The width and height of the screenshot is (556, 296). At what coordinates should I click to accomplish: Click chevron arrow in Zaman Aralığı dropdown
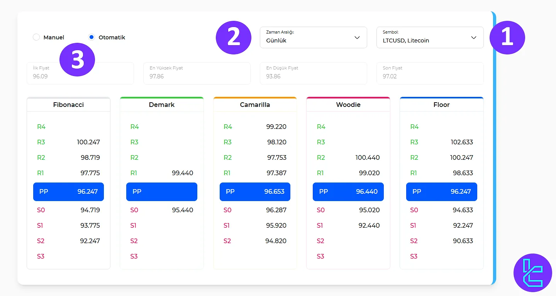coord(357,37)
